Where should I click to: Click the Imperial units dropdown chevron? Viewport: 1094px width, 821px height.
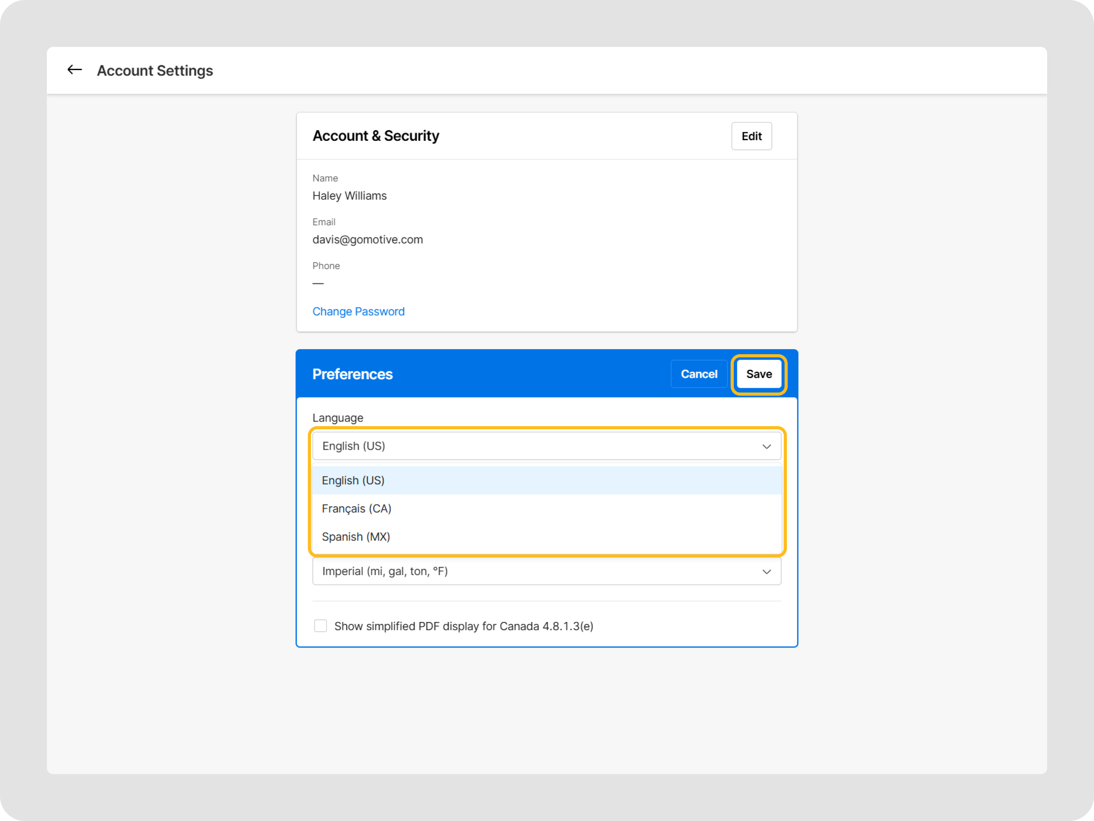coord(766,572)
